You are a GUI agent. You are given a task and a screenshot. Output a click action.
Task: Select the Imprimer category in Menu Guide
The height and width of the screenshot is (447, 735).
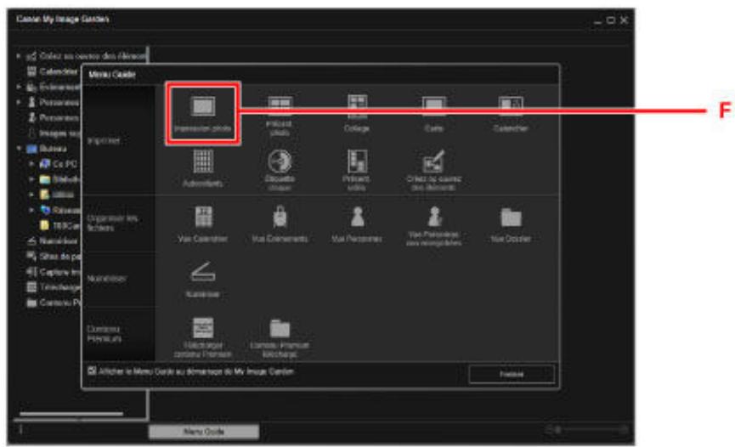coord(104,141)
